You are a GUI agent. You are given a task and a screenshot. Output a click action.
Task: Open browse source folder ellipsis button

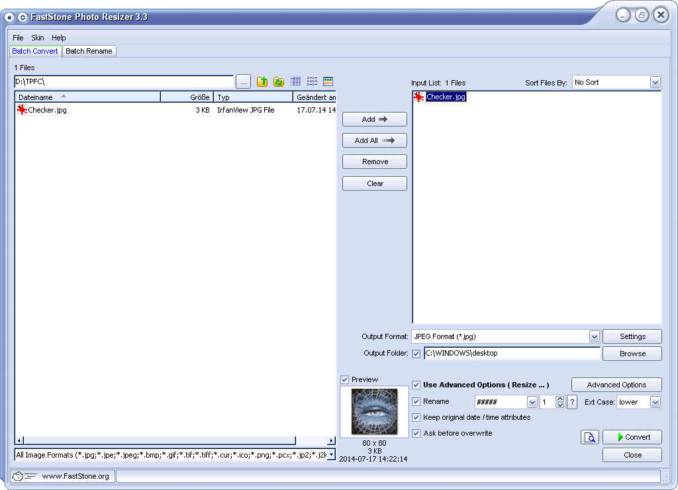pos(244,81)
